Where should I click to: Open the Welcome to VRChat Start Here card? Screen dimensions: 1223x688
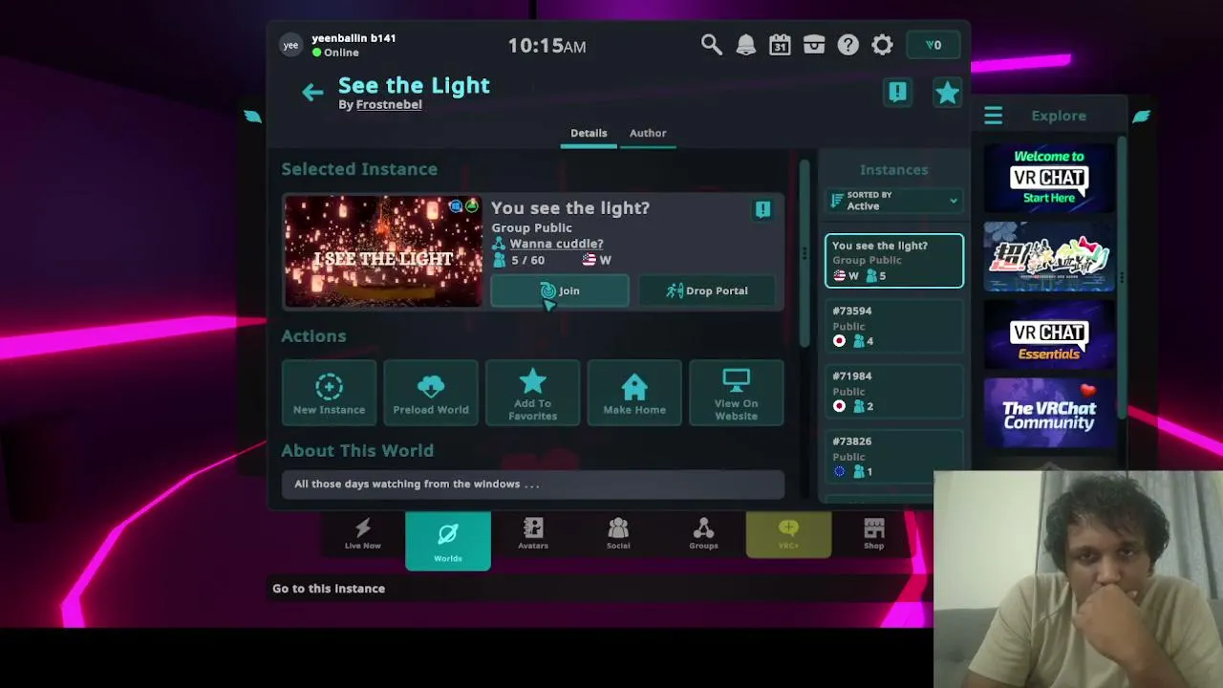pyautogui.click(x=1049, y=177)
